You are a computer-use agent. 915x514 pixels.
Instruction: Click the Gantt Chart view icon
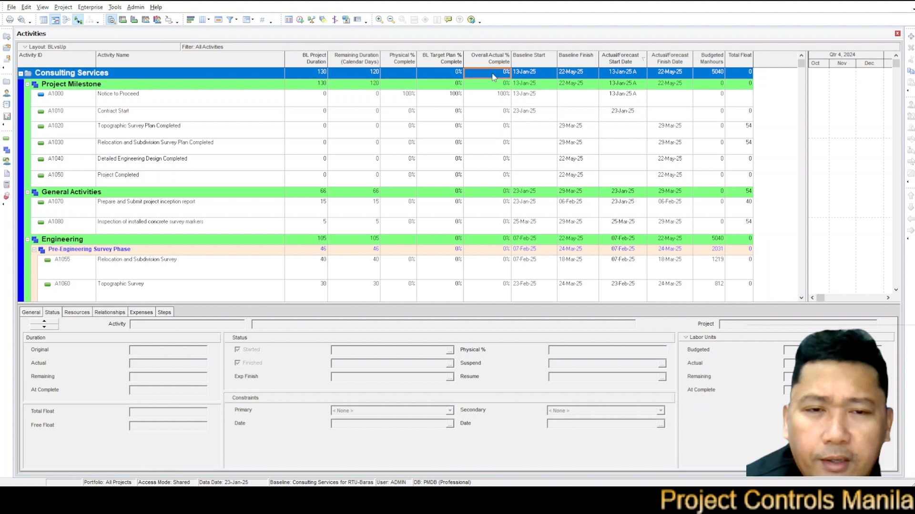coord(55,20)
